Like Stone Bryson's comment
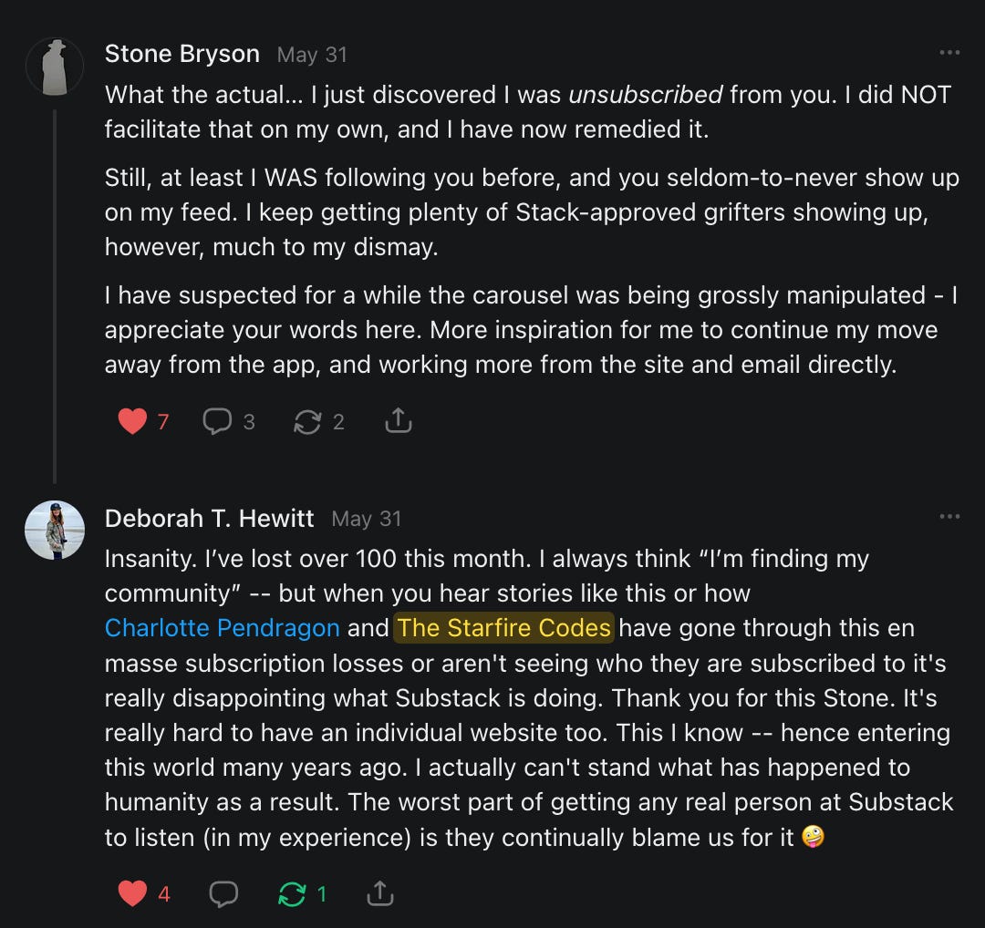 tap(132, 421)
